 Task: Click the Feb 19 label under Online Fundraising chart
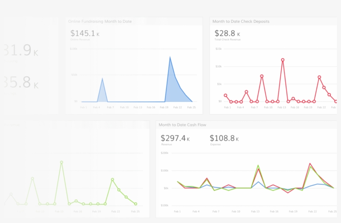164,107
